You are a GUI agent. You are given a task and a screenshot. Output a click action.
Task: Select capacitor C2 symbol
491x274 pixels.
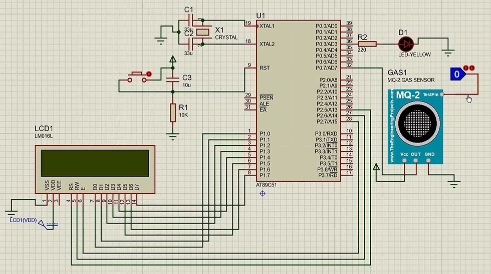pos(191,44)
